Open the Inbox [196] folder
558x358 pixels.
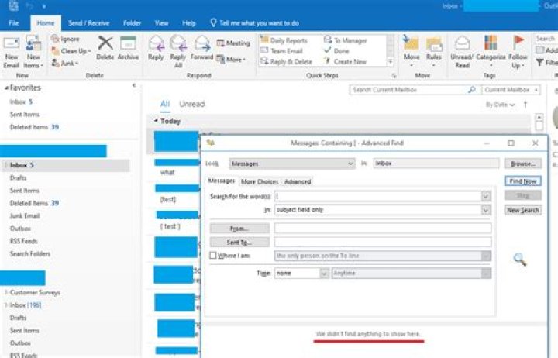coord(26,305)
